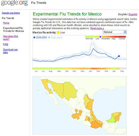The height and width of the screenshot is (136, 139).
Task: Click the yellow Low activity indicator square
Action: [x=58, y=33]
